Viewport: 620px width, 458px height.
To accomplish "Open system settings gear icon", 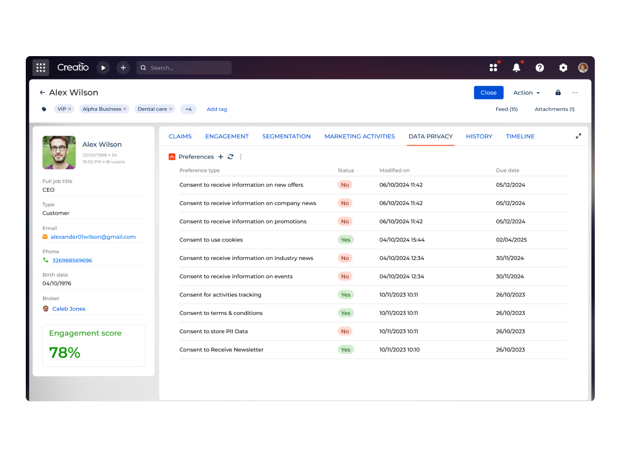I will pyautogui.click(x=563, y=68).
